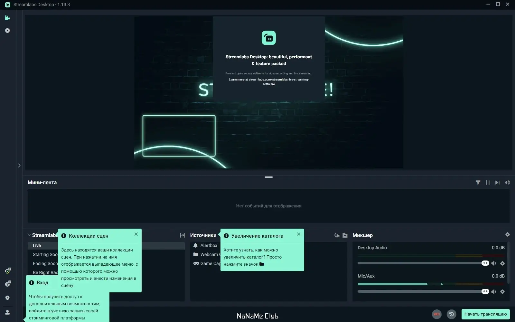This screenshot has width=515, height=322.
Task: Click Начать трансляцию button
Action: pyautogui.click(x=485, y=314)
